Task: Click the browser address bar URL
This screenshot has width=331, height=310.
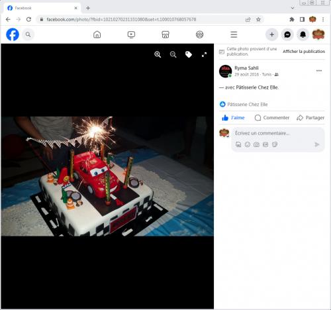Action: point(121,19)
